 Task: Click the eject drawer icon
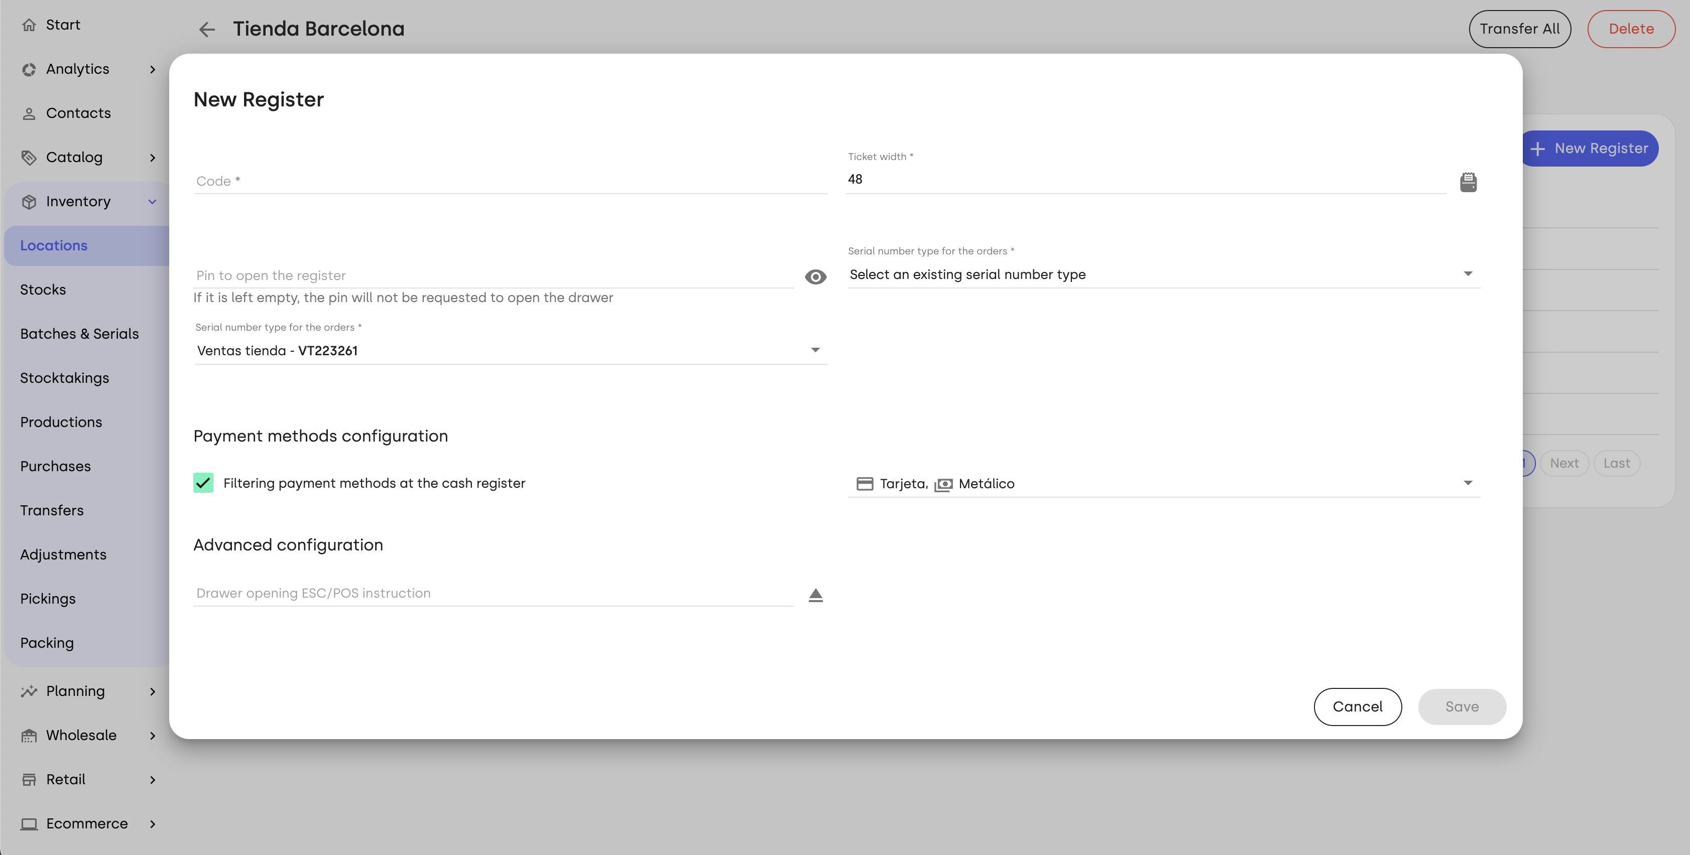(815, 595)
